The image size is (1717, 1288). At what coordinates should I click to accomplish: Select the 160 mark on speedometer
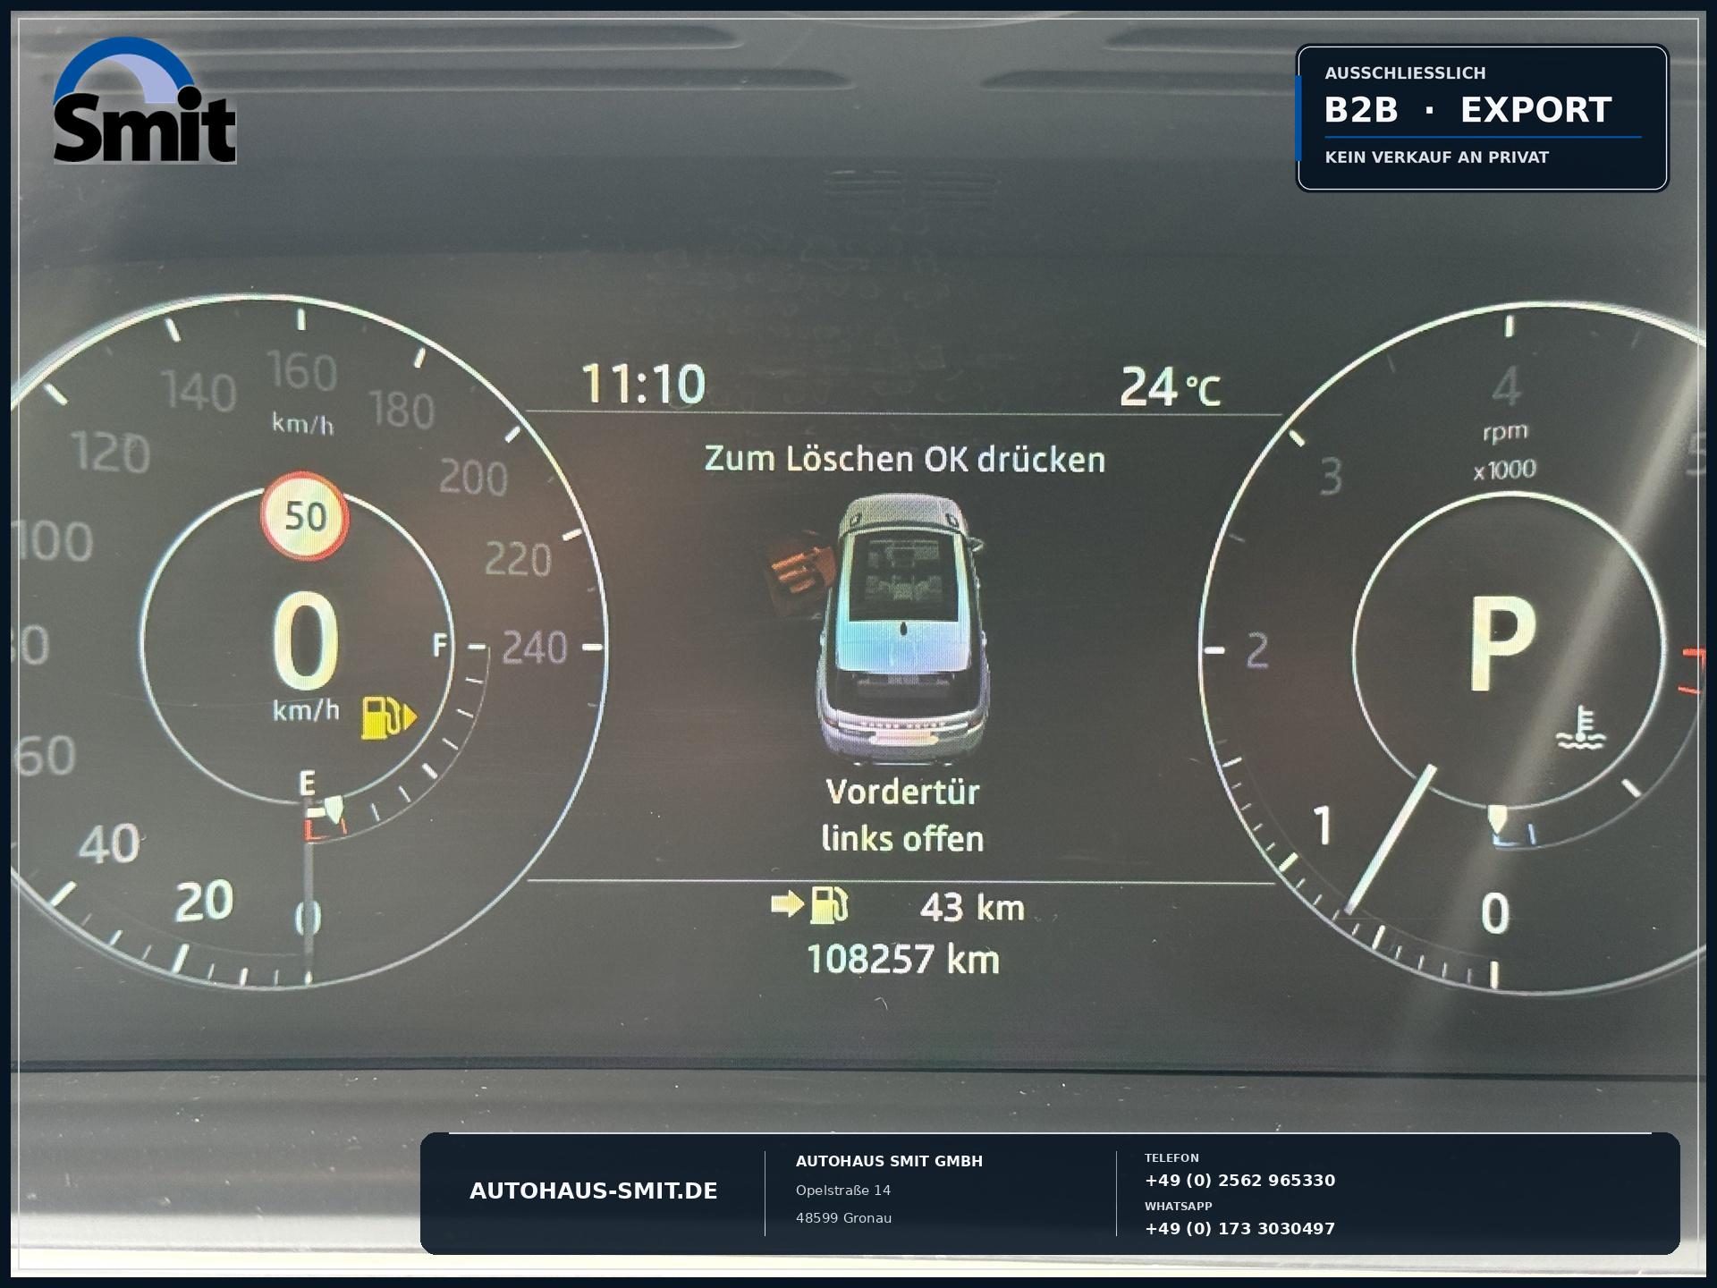point(302,371)
